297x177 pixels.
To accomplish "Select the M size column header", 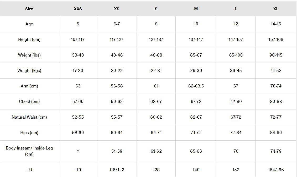I will 196,9.
